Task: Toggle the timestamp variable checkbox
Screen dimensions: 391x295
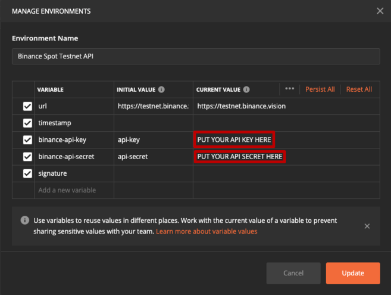Action: click(x=27, y=123)
